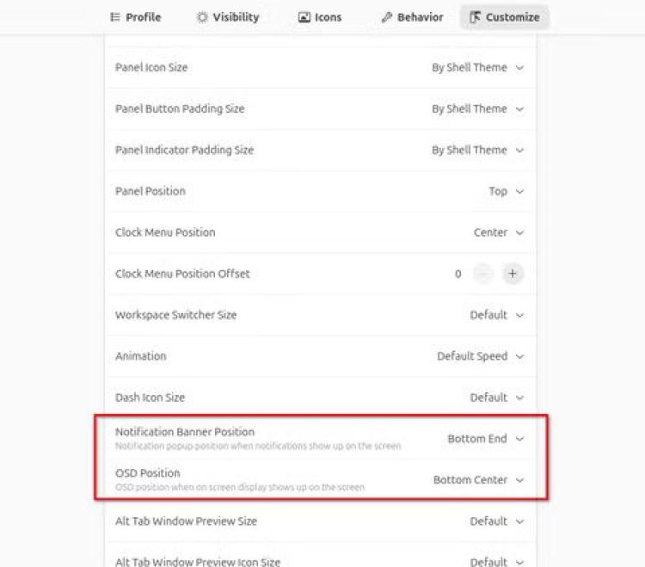Change OSD Position from Bottom Center
This screenshot has width=645, height=567.
point(478,480)
